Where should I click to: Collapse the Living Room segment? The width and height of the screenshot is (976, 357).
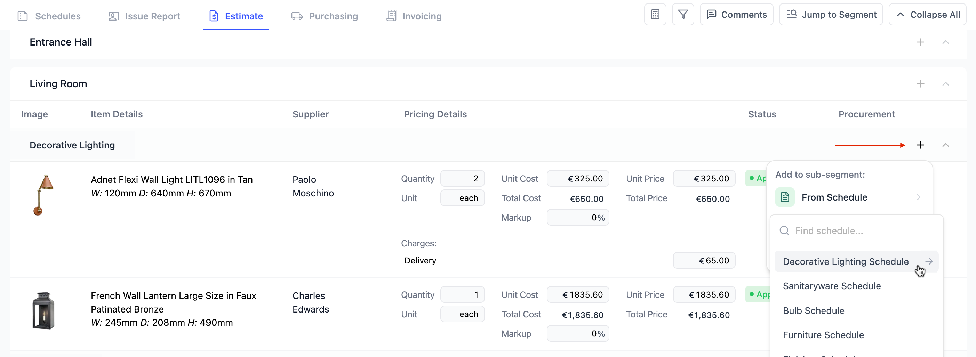(945, 84)
